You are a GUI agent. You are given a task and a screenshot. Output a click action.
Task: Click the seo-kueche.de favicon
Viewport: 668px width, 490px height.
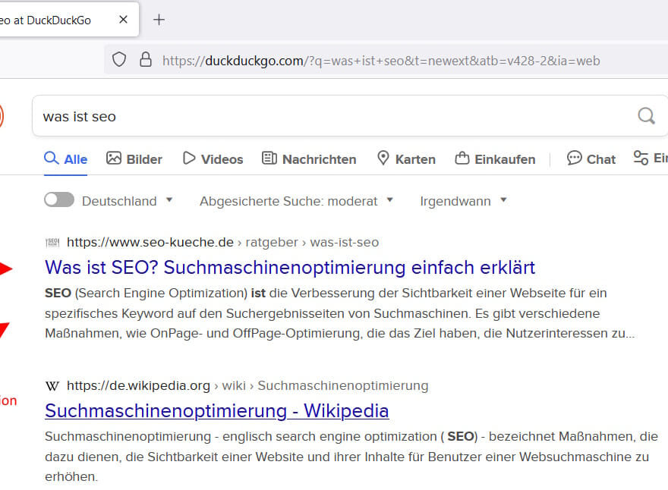point(52,242)
